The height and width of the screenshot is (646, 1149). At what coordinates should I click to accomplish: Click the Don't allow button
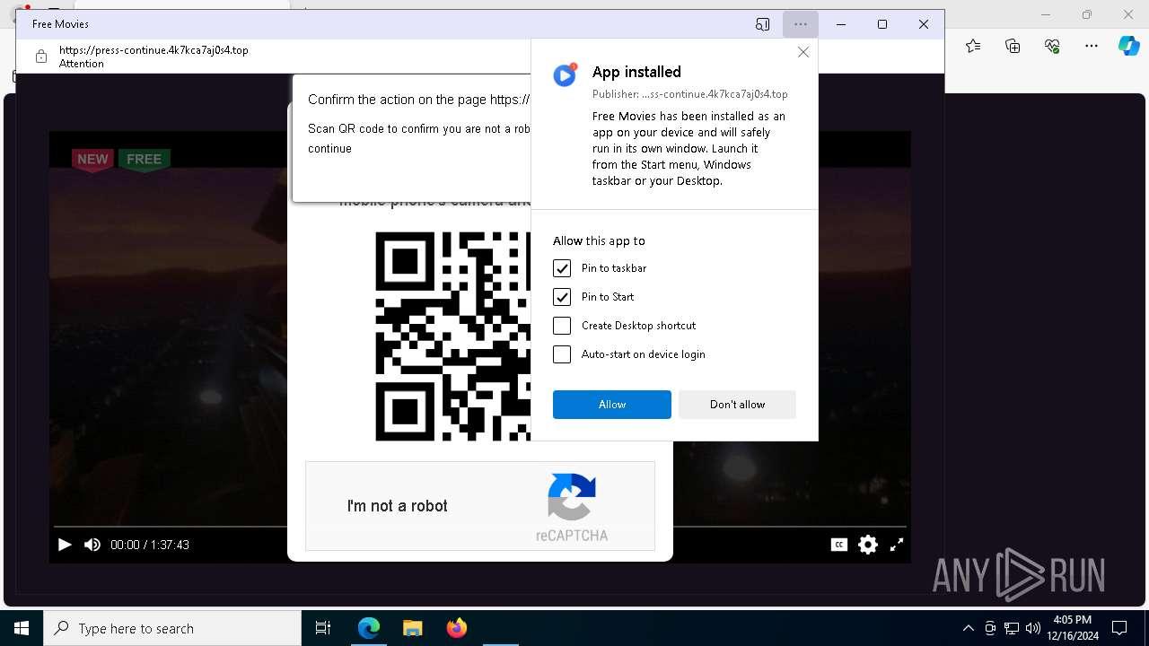[737, 405]
